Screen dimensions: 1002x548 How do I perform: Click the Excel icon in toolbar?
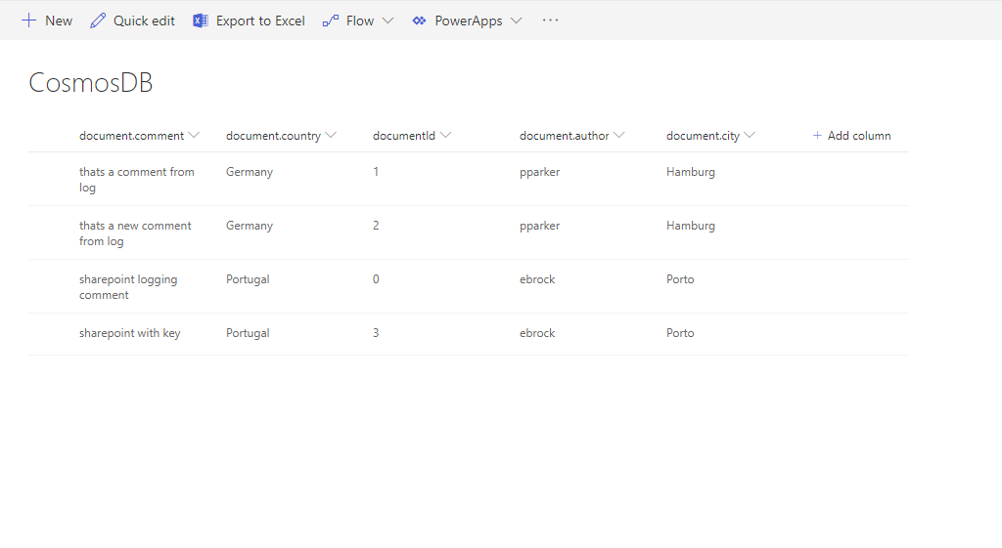[201, 21]
